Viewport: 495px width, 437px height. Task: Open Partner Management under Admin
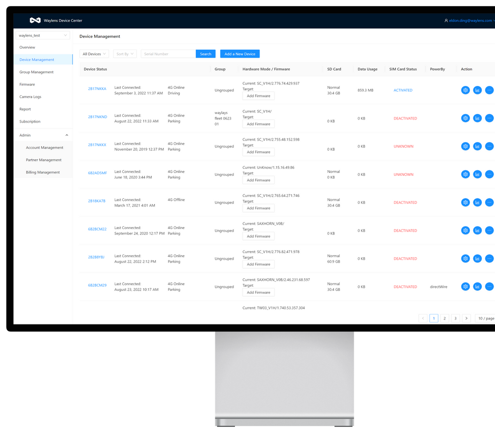pos(43,160)
